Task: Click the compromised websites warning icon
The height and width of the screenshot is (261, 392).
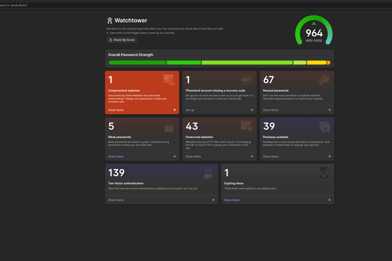Action: 169,80
